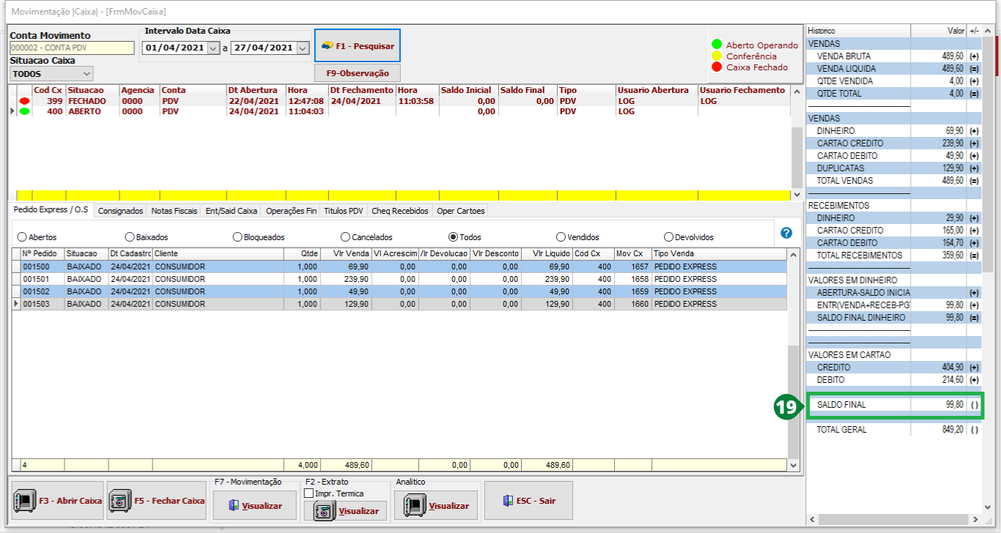Click the TOTAL RECEBIMENTOS row
The width and height of the screenshot is (1001, 533).
893,256
